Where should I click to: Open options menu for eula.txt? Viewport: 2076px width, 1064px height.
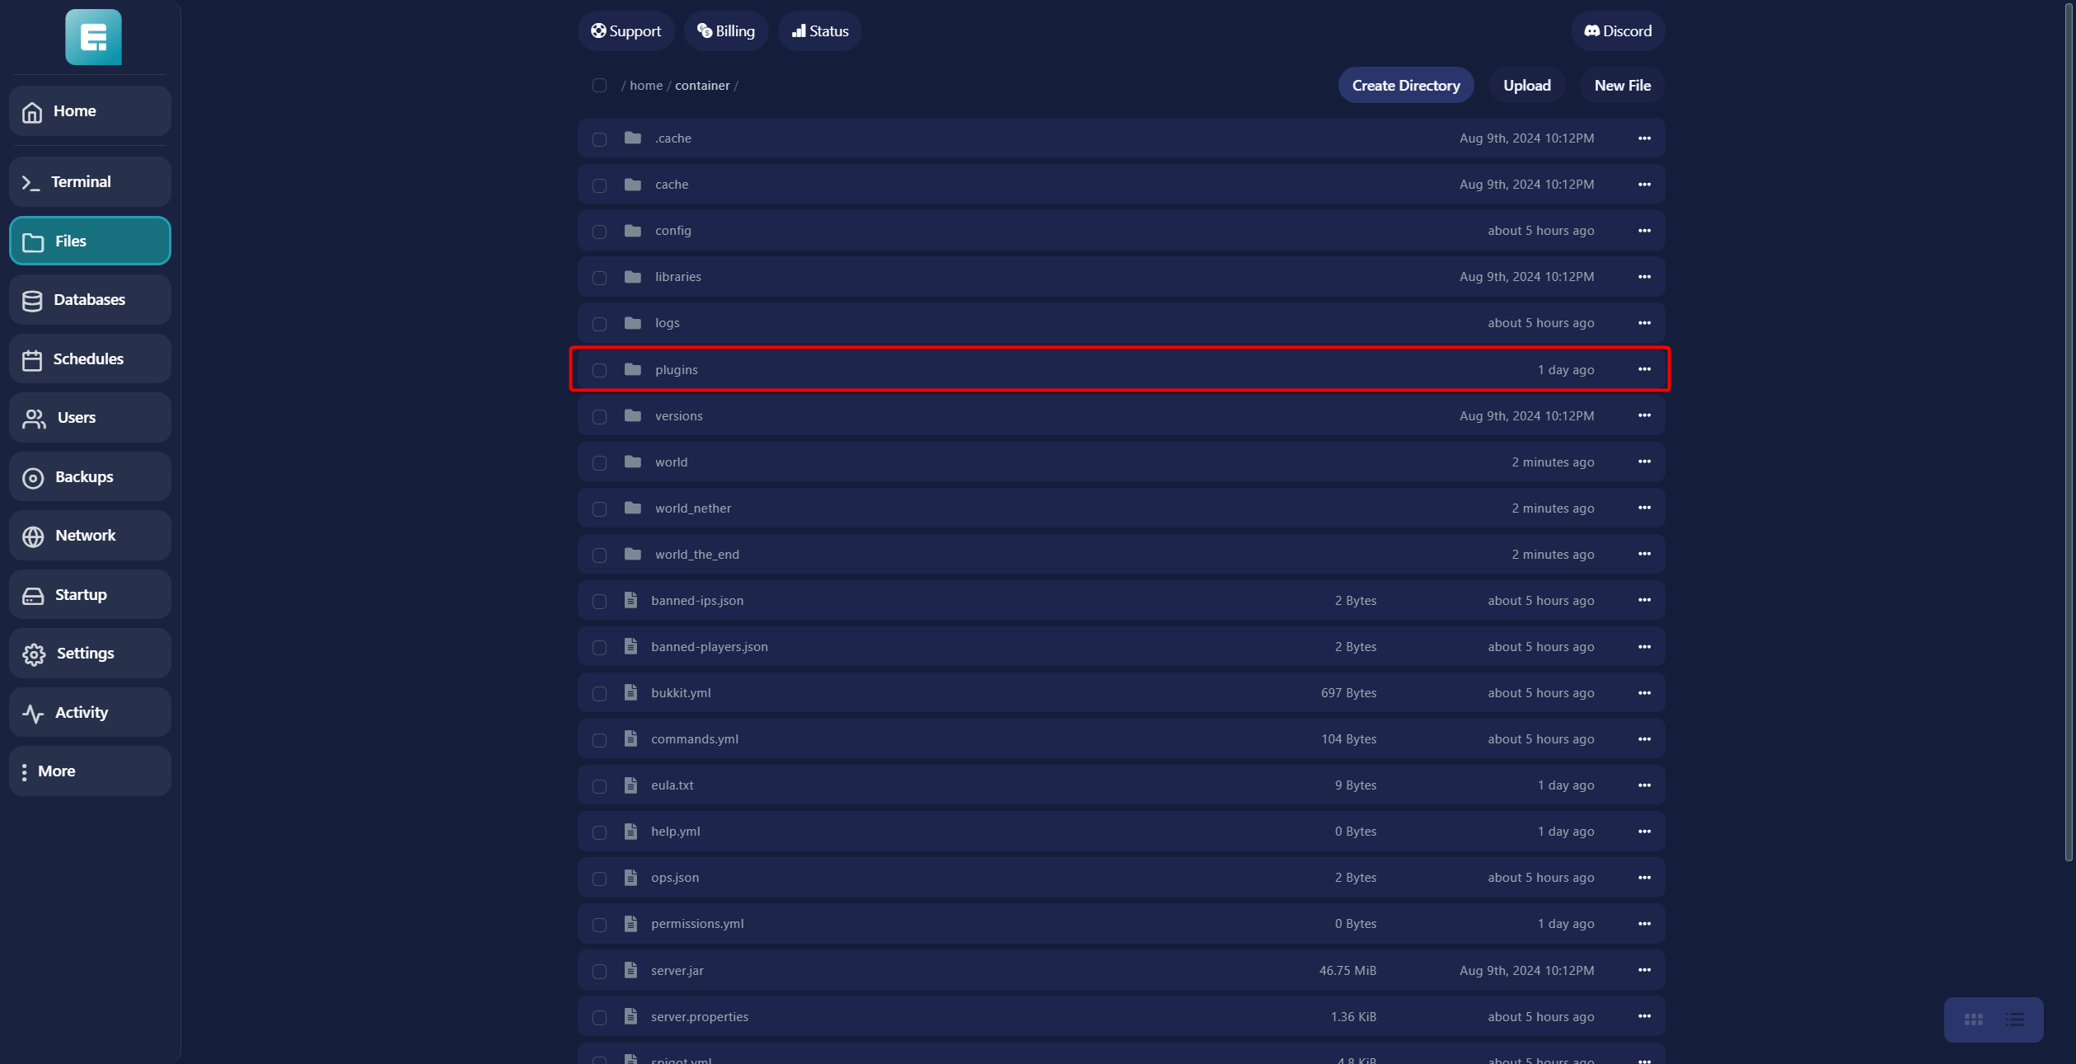coord(1643,785)
